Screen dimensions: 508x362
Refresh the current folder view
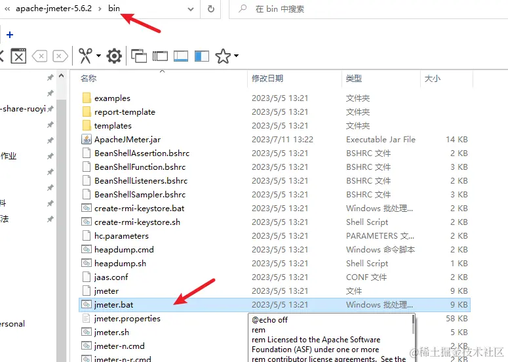click(211, 9)
